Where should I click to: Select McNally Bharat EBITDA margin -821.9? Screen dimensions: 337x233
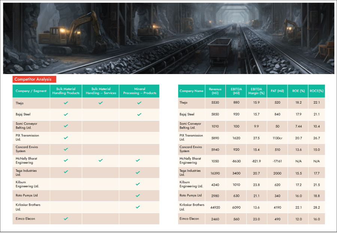[256, 161]
